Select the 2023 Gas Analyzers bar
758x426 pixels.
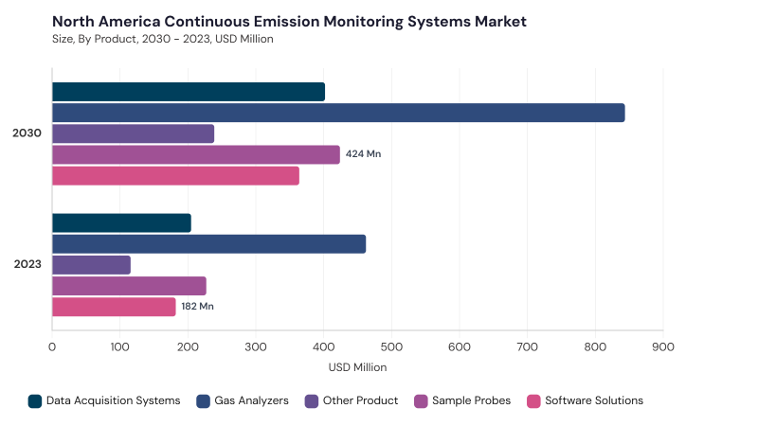click(x=208, y=244)
